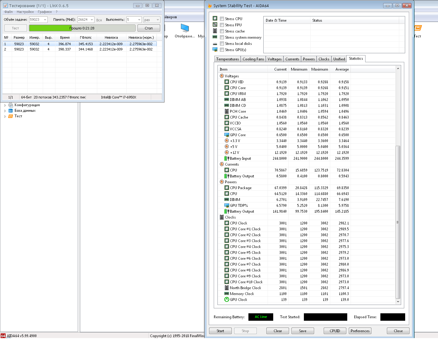Screen dimensions: 438x339
Task: Click the LinX test progress bar
Action: click(x=82, y=28)
